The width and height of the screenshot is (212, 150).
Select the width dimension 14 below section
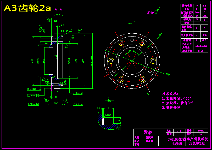[x=57, y=91]
